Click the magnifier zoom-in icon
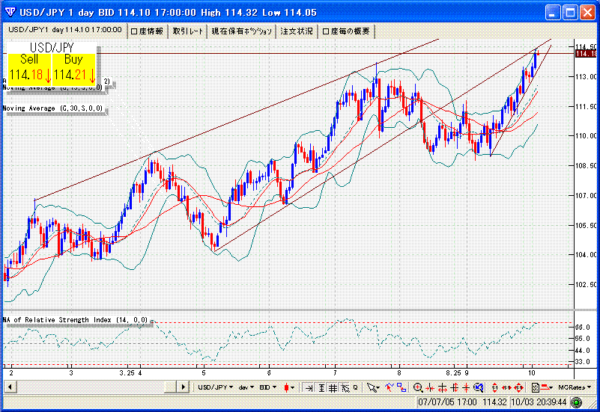 click(418, 387)
